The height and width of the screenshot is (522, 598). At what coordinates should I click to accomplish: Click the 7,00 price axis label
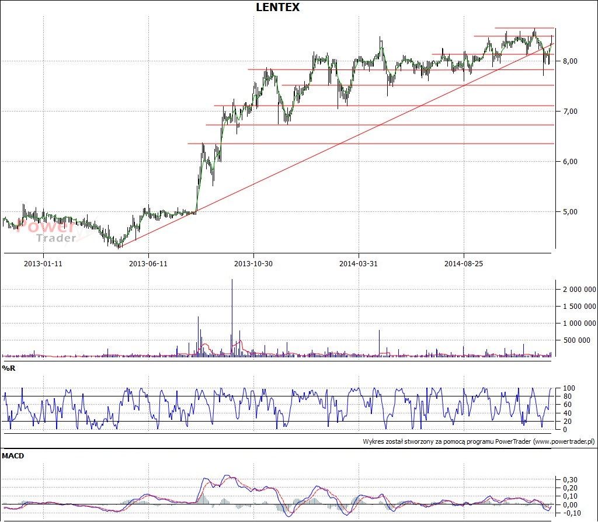click(x=570, y=112)
